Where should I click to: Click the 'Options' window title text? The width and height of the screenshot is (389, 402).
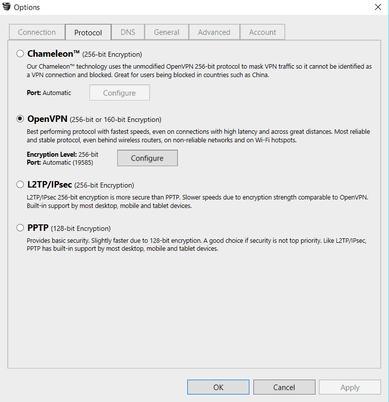[27, 7]
